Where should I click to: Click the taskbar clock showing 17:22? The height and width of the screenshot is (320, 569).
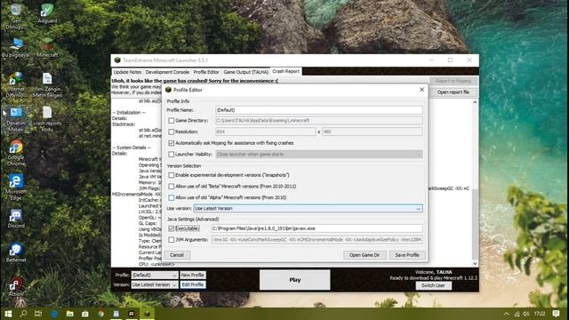[x=540, y=314]
